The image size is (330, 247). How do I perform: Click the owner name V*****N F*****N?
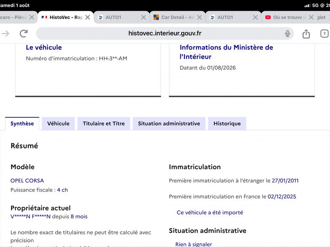click(x=31, y=217)
